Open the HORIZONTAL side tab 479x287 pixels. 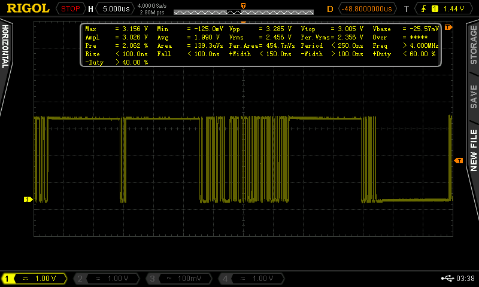(5, 47)
